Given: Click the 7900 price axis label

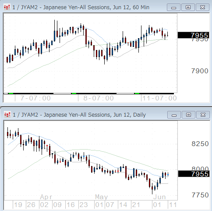Looking at the screenshot, I should point(200,71).
